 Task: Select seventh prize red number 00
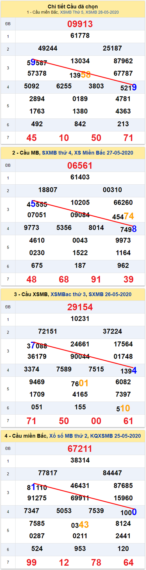96,421
